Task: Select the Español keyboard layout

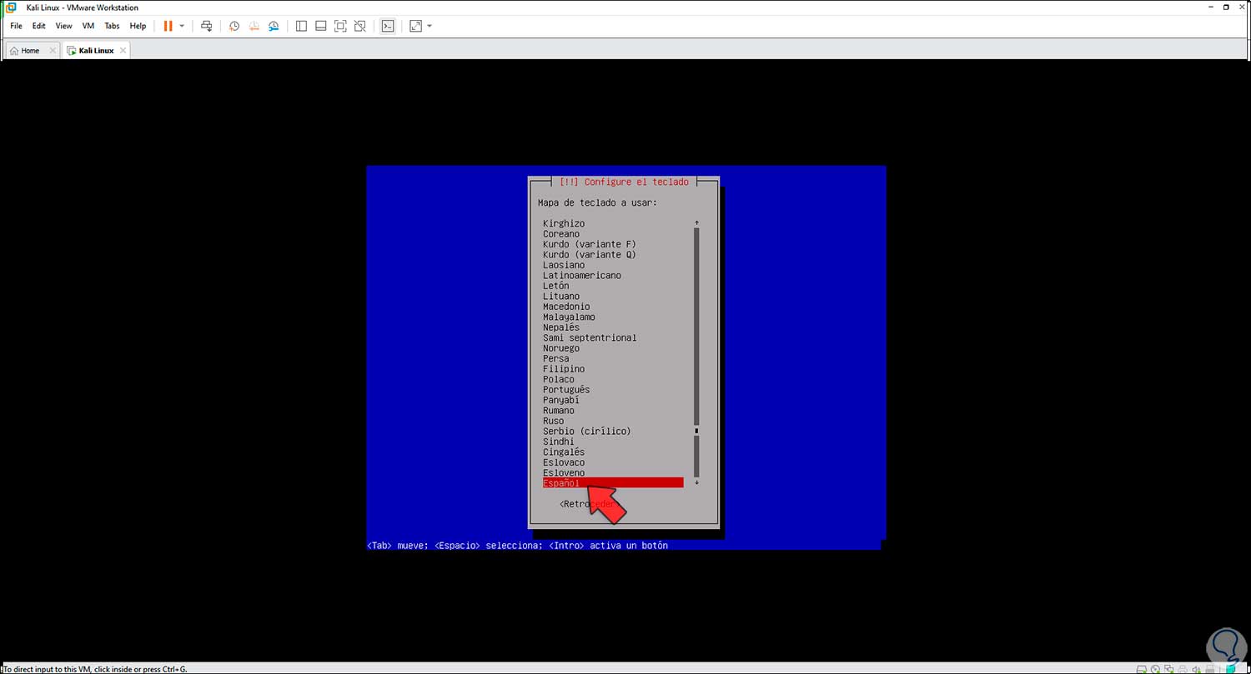Action: tap(613, 483)
